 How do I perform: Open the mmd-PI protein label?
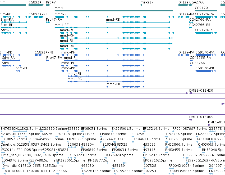pos(70,58)
